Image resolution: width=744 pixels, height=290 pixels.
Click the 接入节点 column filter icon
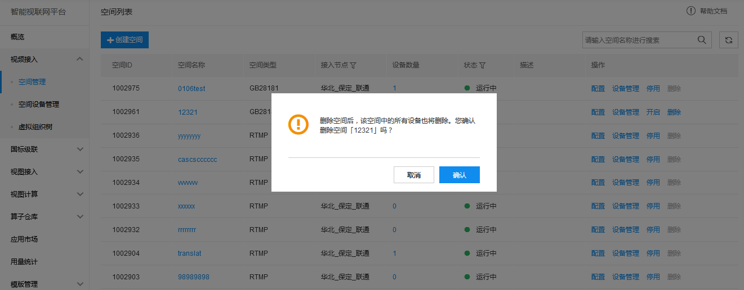[x=353, y=65]
